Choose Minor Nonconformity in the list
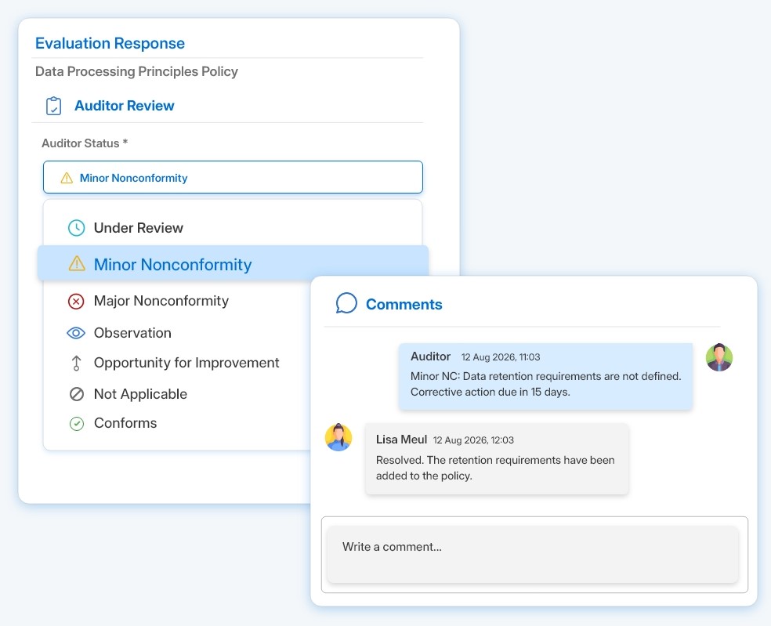The image size is (771, 626). pyautogui.click(x=233, y=263)
